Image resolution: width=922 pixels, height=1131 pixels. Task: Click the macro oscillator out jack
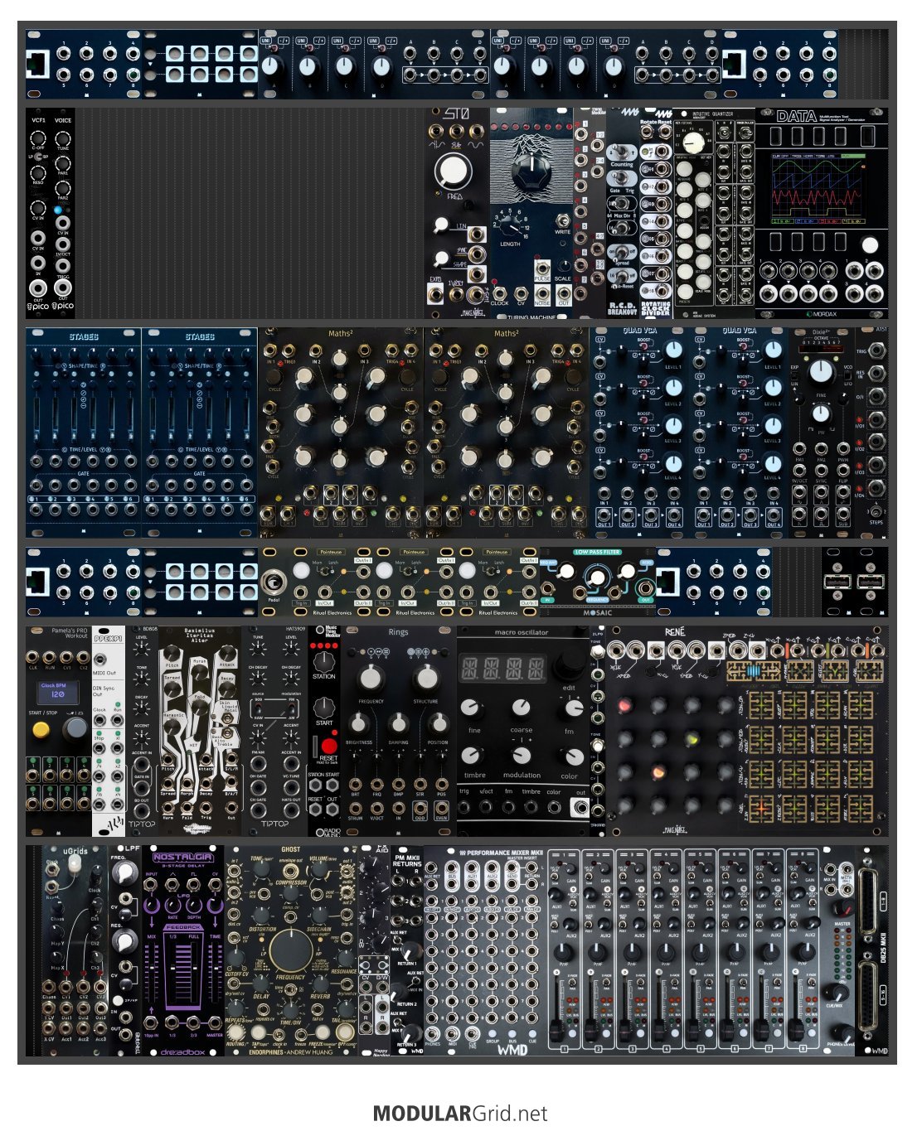(x=580, y=807)
